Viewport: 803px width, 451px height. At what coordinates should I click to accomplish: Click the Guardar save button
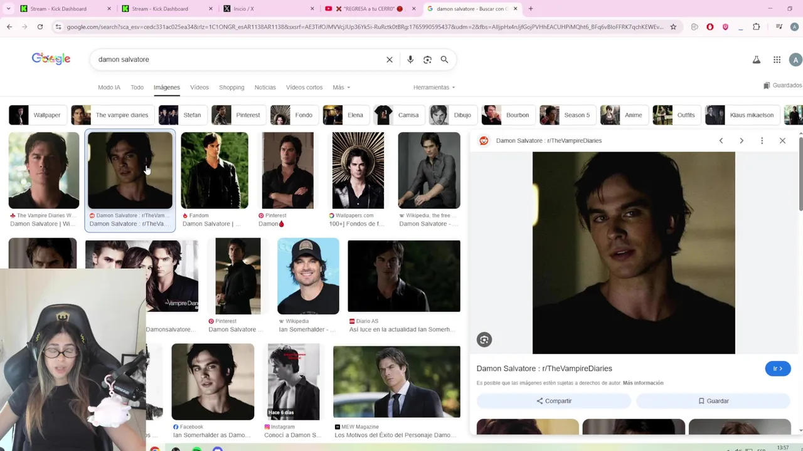click(x=713, y=401)
